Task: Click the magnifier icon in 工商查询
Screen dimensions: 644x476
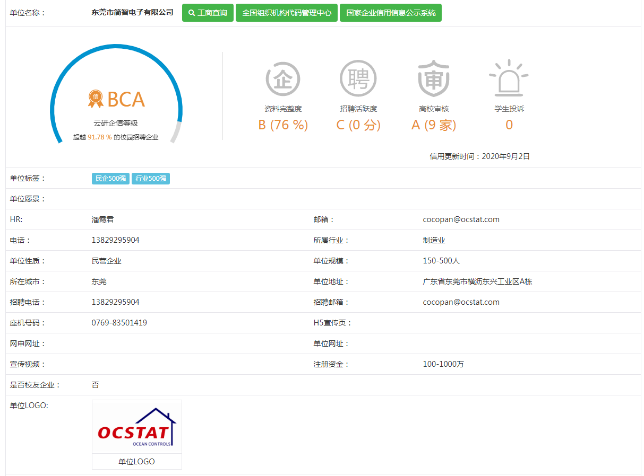Action: point(192,13)
